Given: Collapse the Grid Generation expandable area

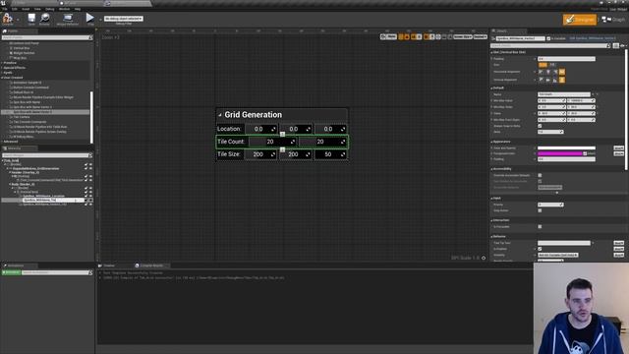Looking at the screenshot, I should coord(220,115).
